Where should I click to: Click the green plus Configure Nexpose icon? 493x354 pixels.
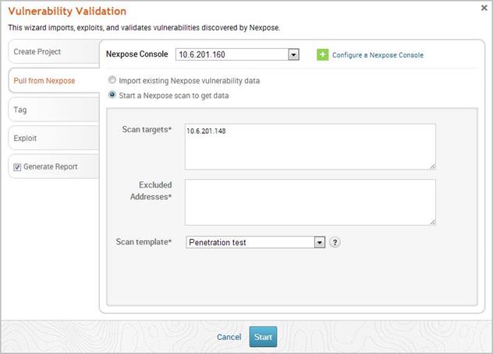(x=322, y=55)
